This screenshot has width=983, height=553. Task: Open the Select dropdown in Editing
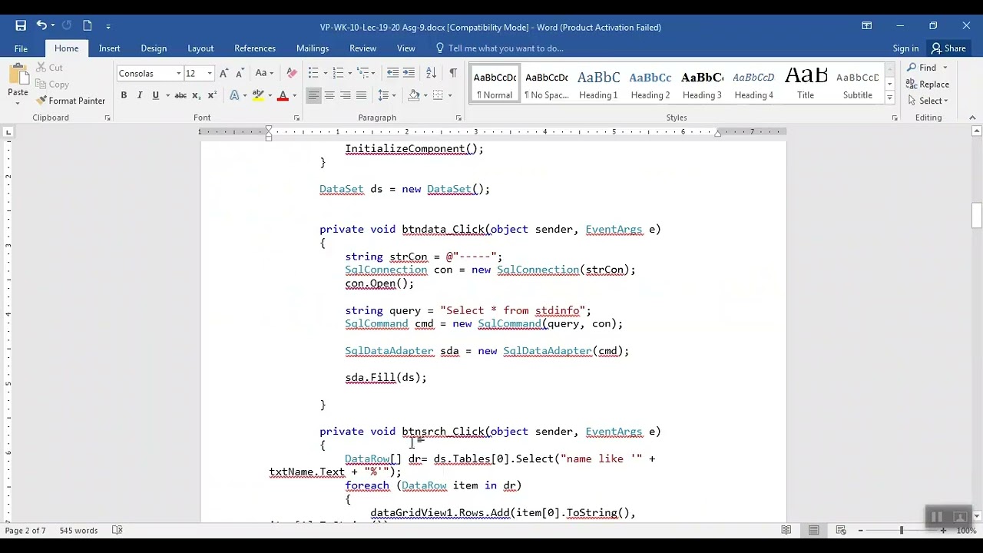click(x=928, y=101)
